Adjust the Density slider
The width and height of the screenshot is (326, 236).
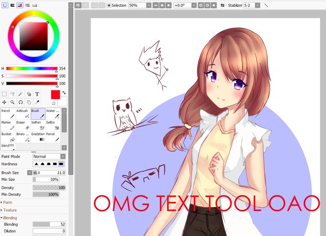tap(49, 187)
